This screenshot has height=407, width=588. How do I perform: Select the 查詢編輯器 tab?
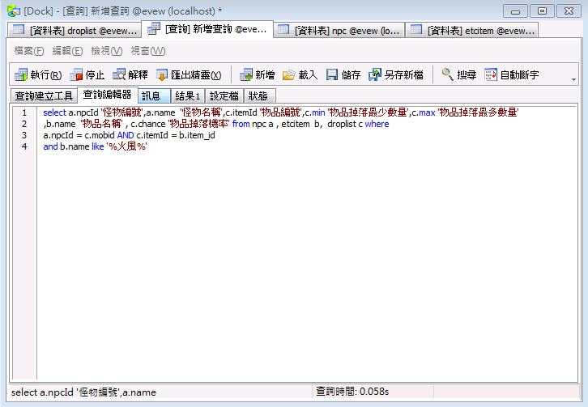pyautogui.click(x=107, y=95)
